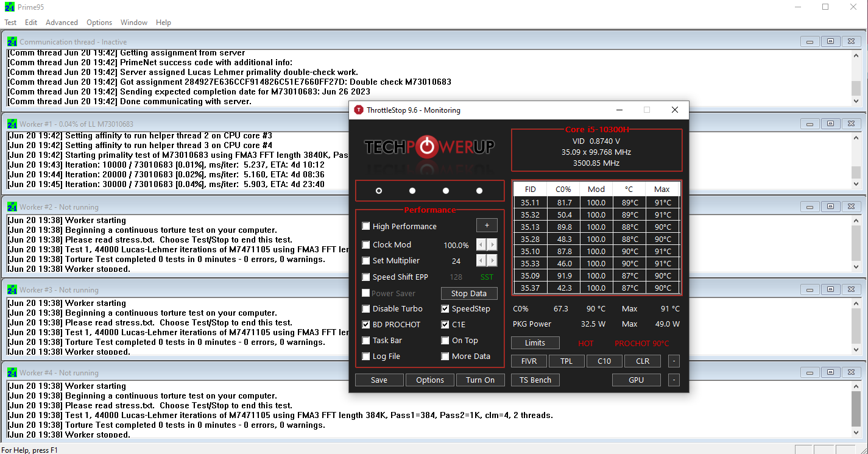This screenshot has width=868, height=454.
Task: Click the CLR button
Action: click(x=643, y=361)
